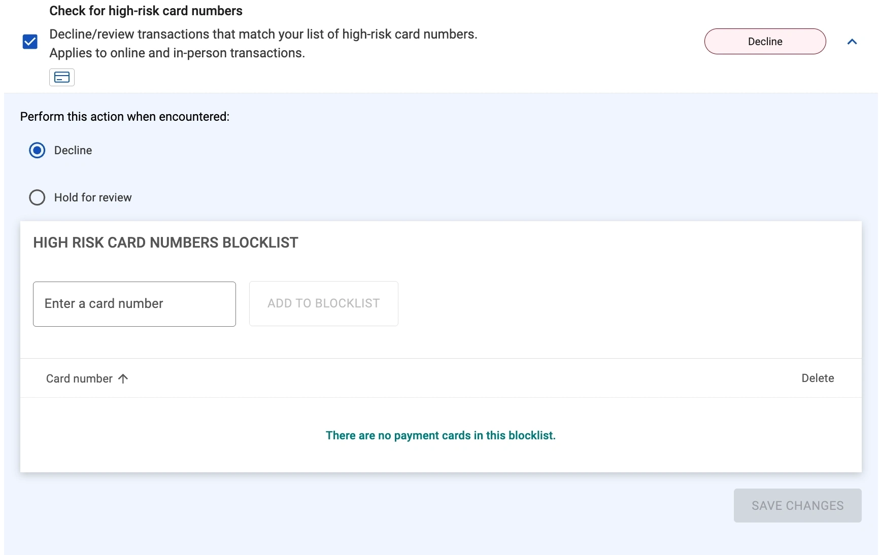Click the Card number column header text

[79, 378]
